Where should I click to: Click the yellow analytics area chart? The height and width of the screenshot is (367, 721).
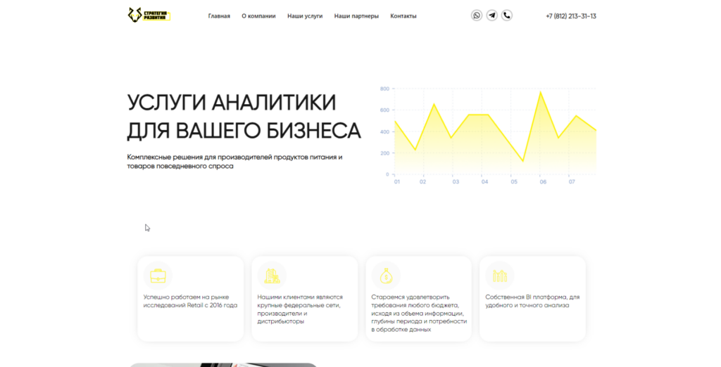[x=487, y=136]
